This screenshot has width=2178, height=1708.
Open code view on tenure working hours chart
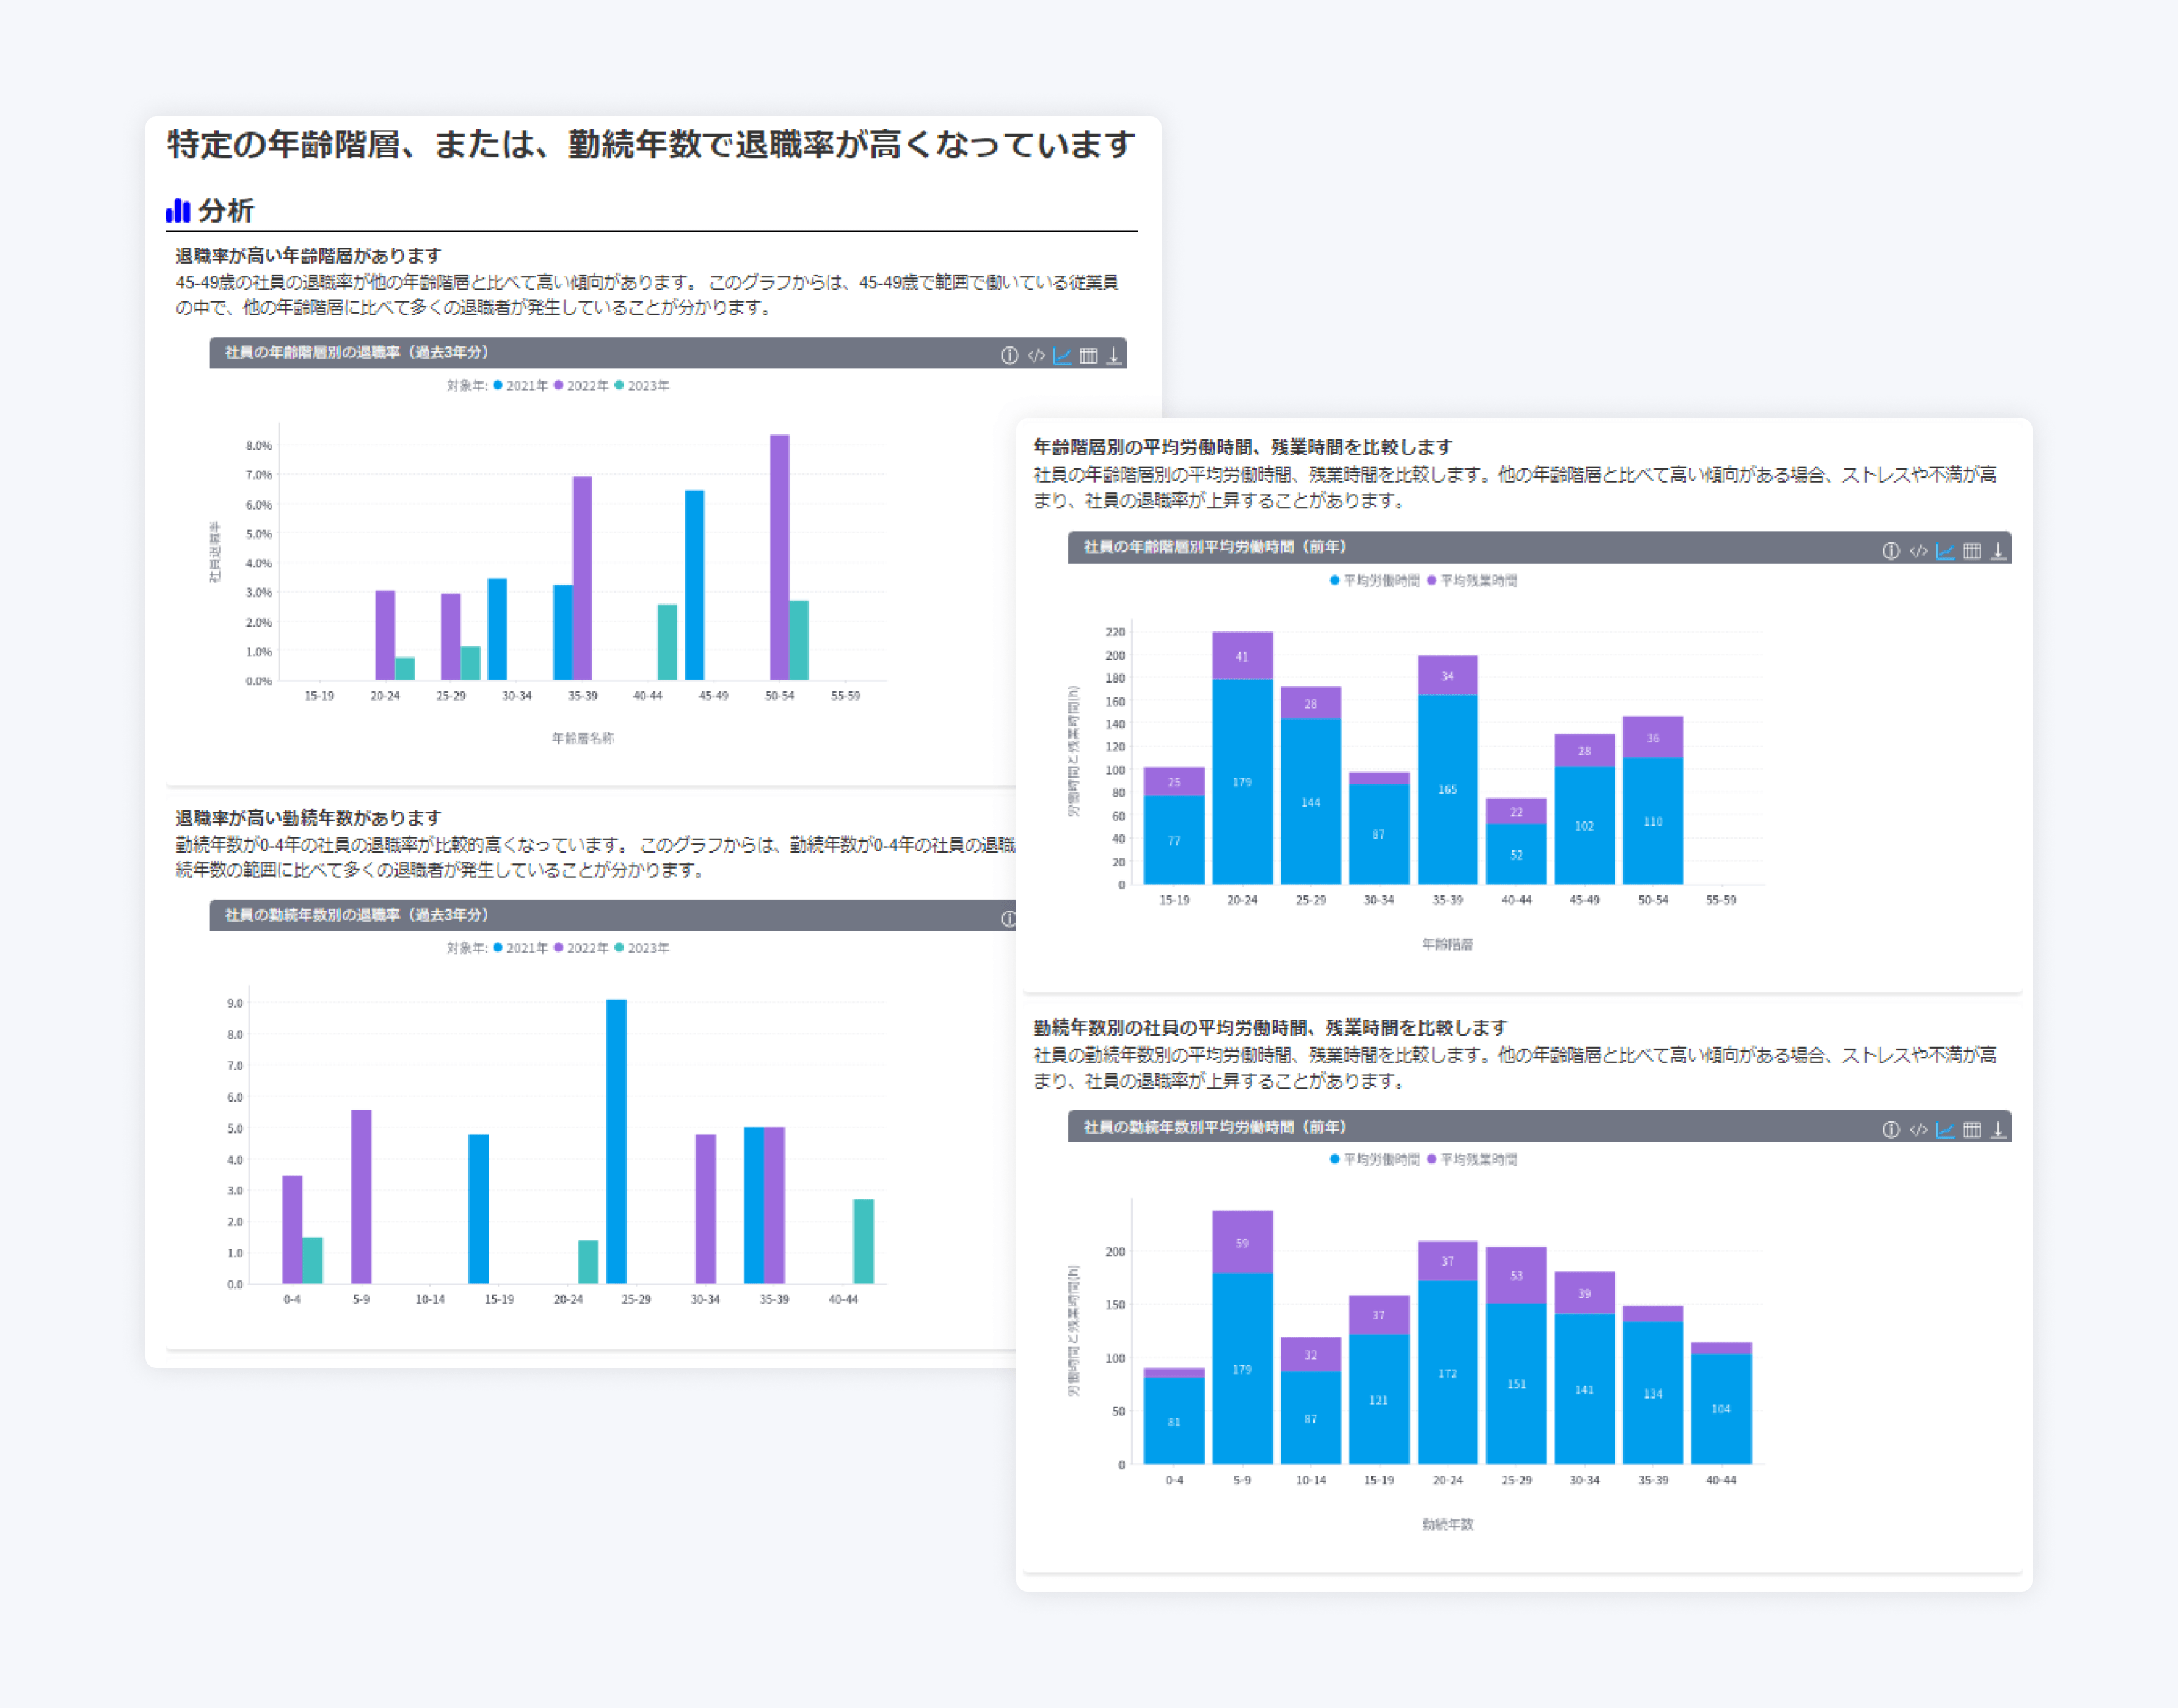[1917, 1129]
